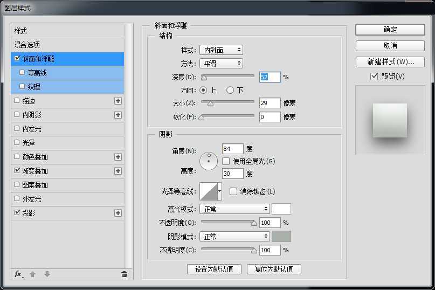This screenshot has height=290, width=435.
Task: Click the fx effects menu icon
Action: coord(18,274)
